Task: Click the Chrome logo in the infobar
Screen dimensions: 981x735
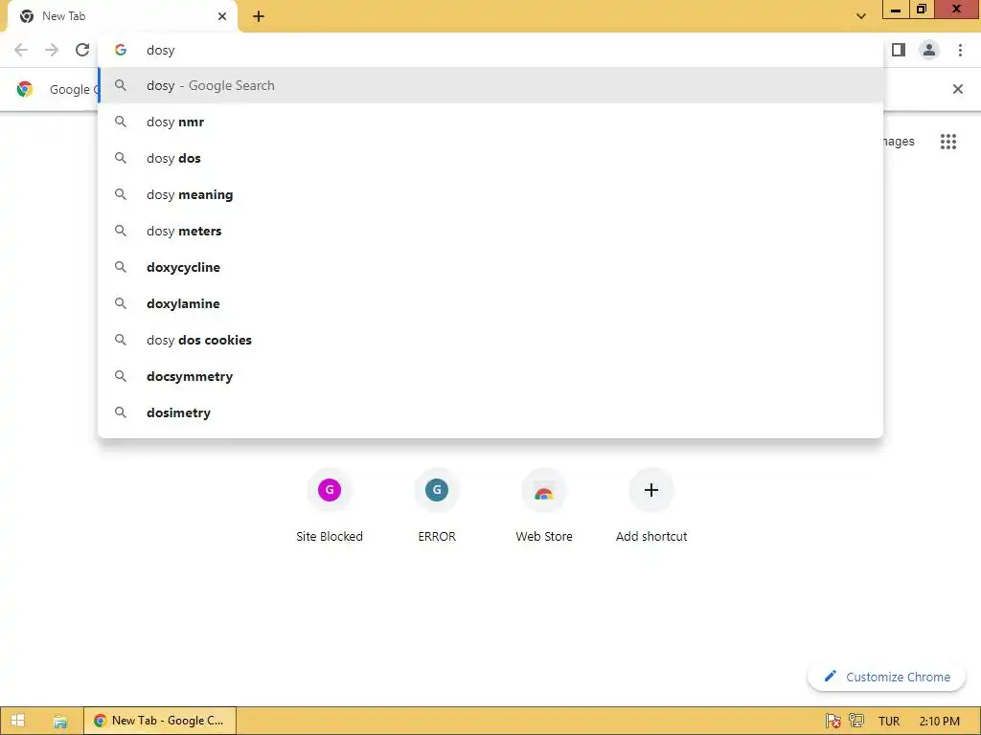Action: 25,89
